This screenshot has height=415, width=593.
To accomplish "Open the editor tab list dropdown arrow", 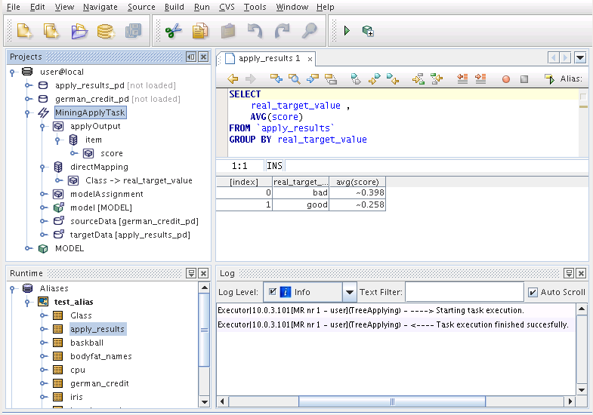I will 580,58.
